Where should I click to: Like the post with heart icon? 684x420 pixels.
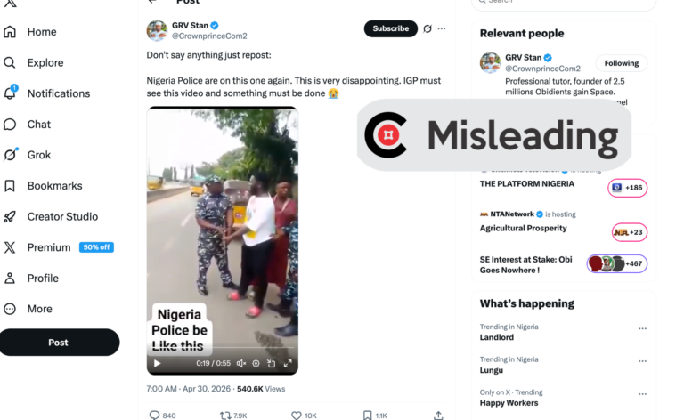297,416
